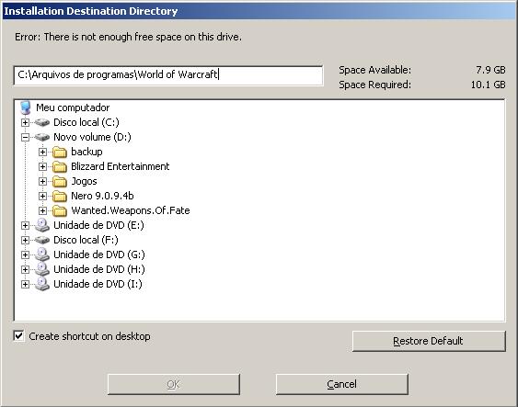Viewport: 518px width, 407px height.
Task: Click the Novo volume (D:) drive icon
Action: pos(42,137)
